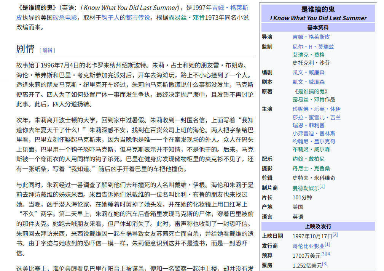Visit the 莎拉·蜜雪儿·吉兰 actor page
Image resolution: width=384 pixels, height=271 pixels.
pos(316,117)
